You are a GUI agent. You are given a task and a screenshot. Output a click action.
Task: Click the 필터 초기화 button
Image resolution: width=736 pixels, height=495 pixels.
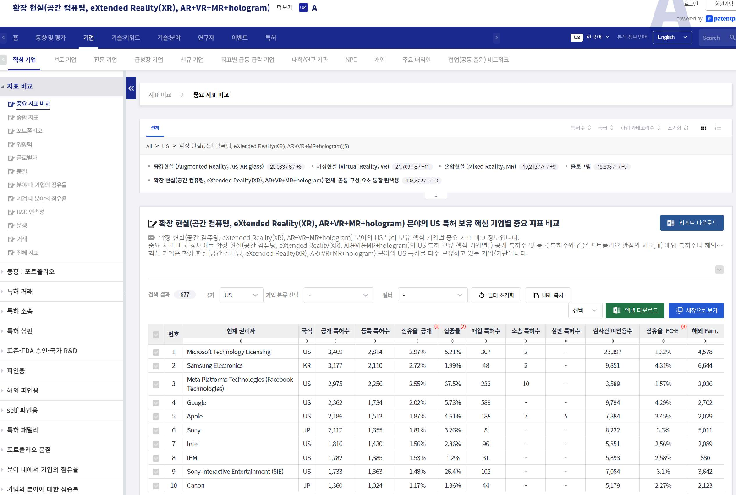pyautogui.click(x=496, y=295)
